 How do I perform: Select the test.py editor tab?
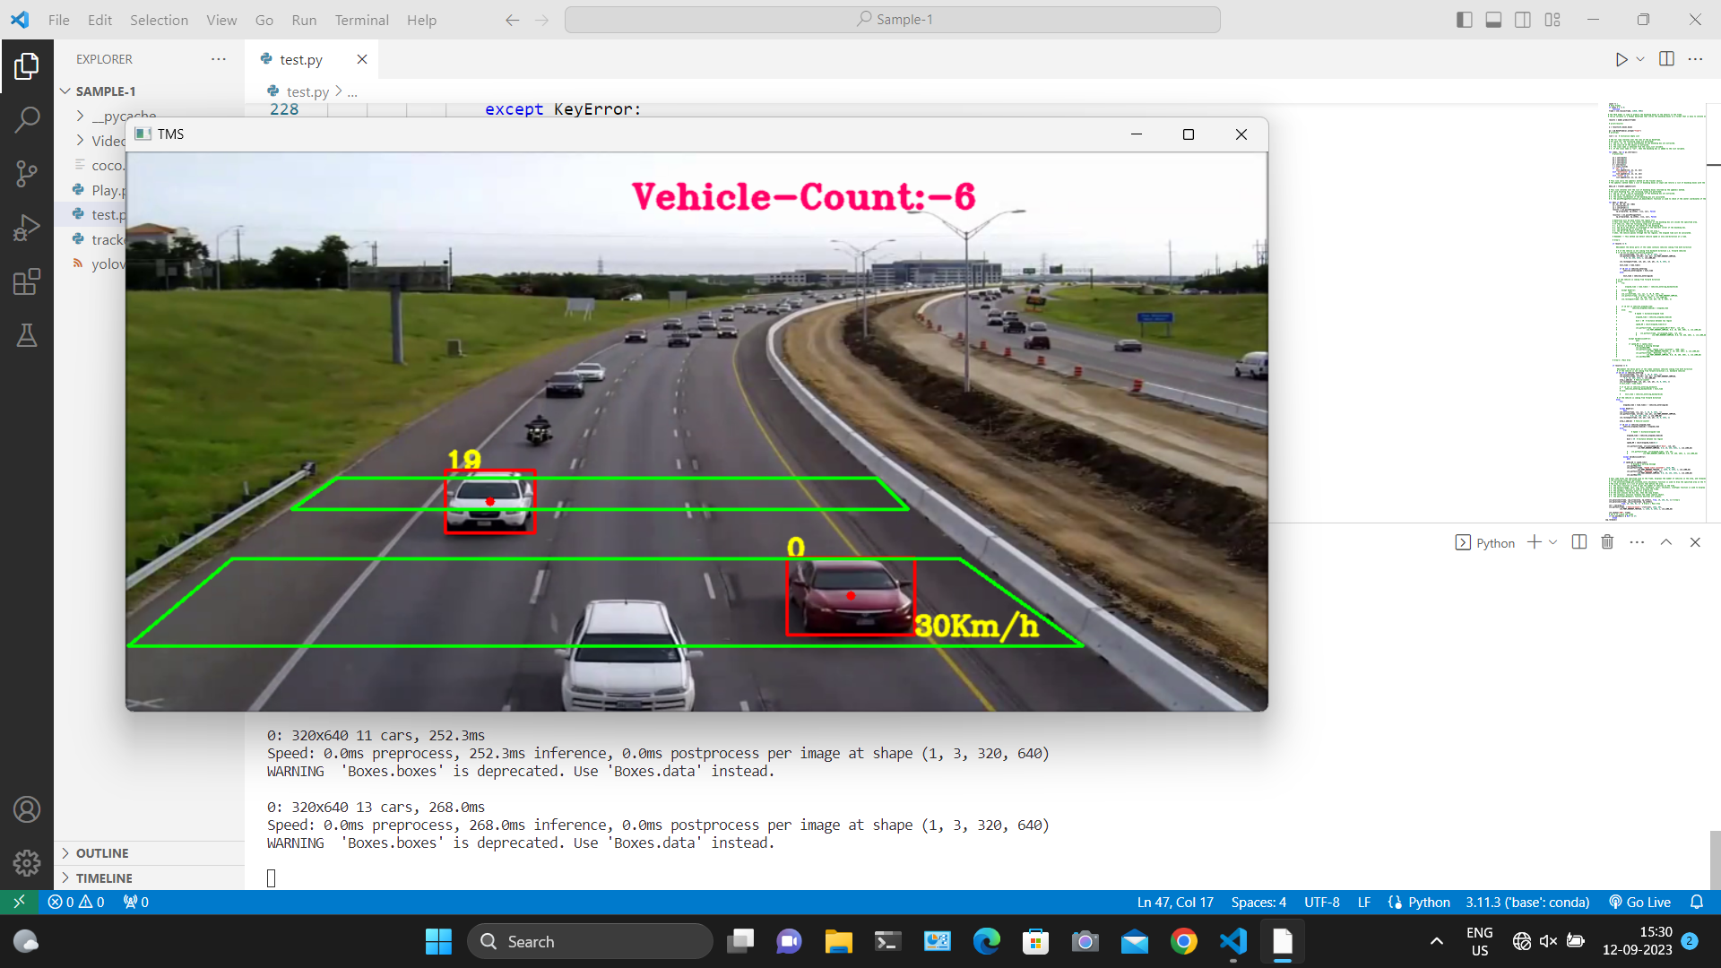pyautogui.click(x=301, y=59)
